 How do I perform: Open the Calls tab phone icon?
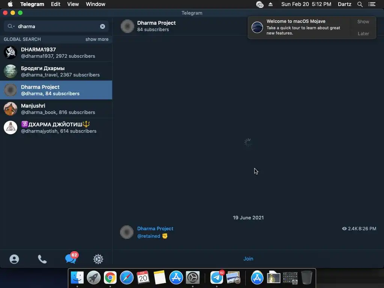tap(42, 259)
